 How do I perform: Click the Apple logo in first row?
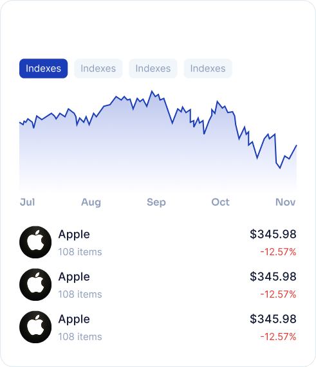pyautogui.click(x=35, y=242)
